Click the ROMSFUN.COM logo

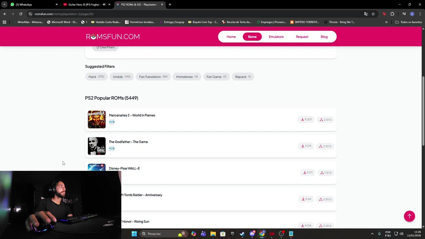click(113, 37)
